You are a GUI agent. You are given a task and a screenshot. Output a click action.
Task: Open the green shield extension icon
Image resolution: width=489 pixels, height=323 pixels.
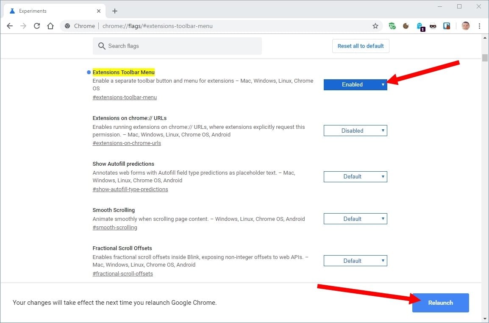[392, 26]
